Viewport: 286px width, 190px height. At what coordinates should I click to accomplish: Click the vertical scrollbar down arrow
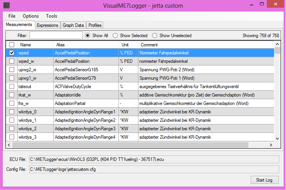click(x=277, y=138)
